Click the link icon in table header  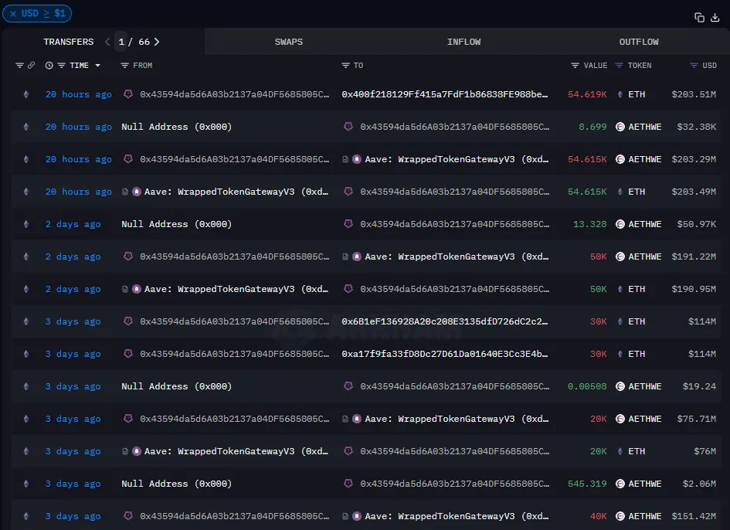point(31,66)
